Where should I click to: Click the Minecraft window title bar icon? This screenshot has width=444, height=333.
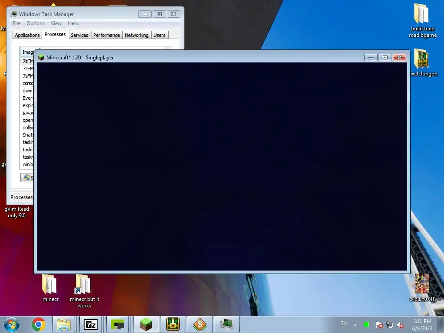click(x=41, y=58)
